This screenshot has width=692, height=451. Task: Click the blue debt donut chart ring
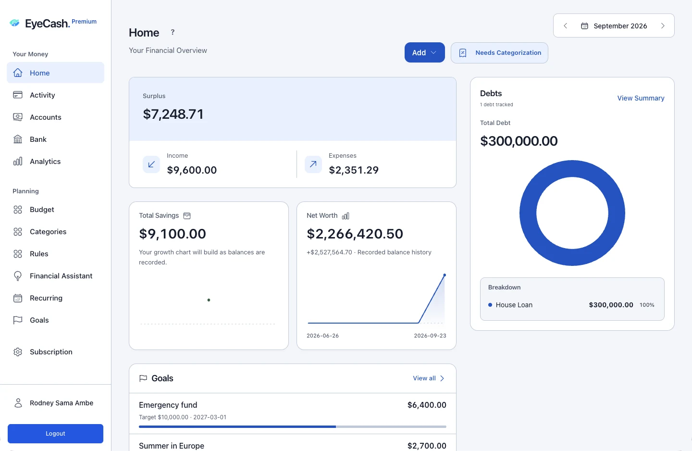pyautogui.click(x=528, y=213)
